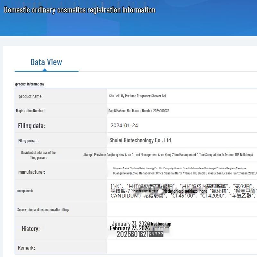
Task: Click the 'Supervision and inspection after filing:' label
Action: tap(43, 209)
